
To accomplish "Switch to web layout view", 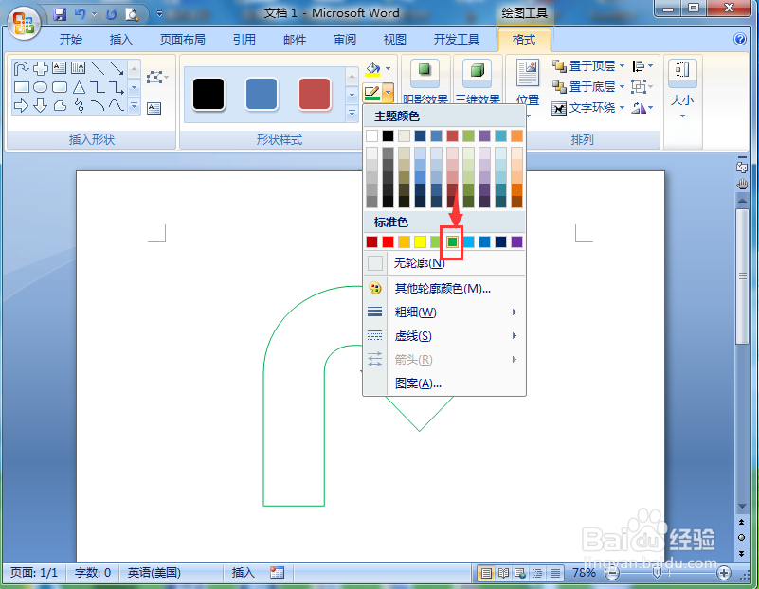I will (x=520, y=574).
